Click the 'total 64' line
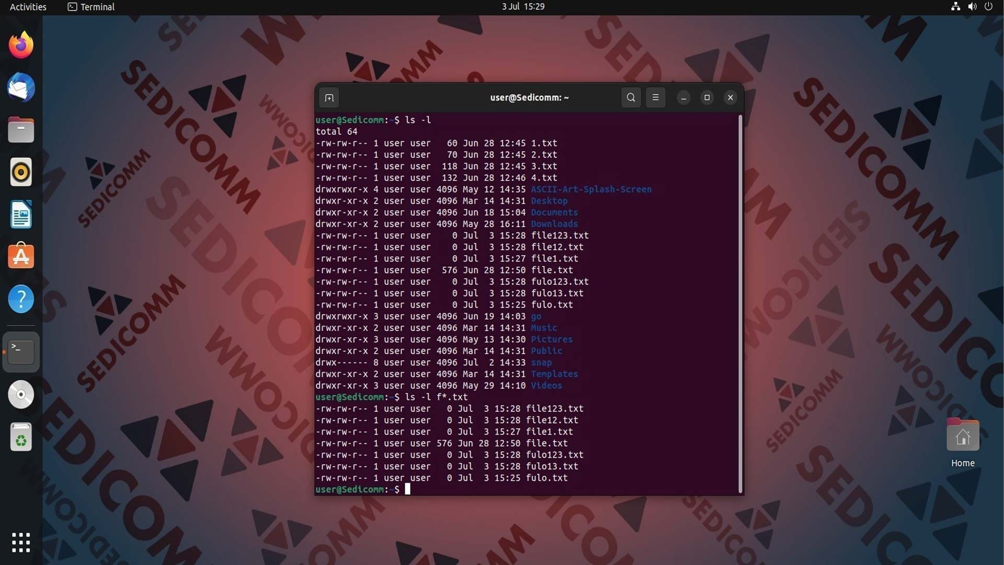The width and height of the screenshot is (1004, 565). pos(336,132)
